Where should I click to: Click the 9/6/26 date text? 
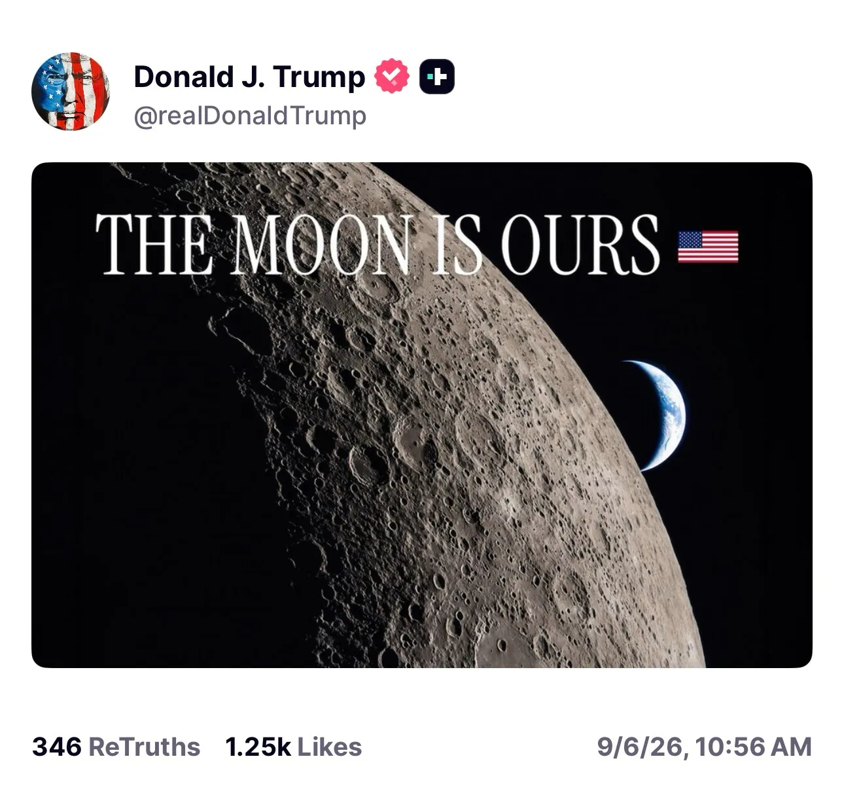tap(641, 747)
